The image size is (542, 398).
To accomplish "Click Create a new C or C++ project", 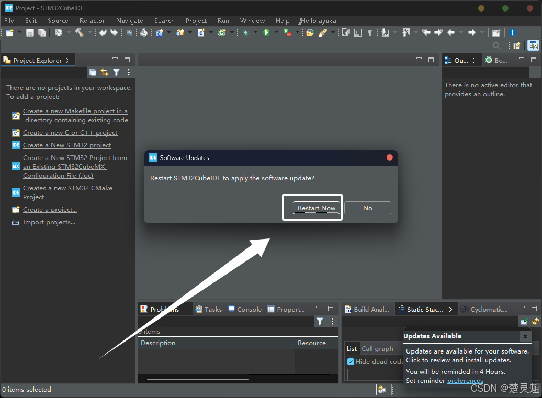I will coord(70,133).
